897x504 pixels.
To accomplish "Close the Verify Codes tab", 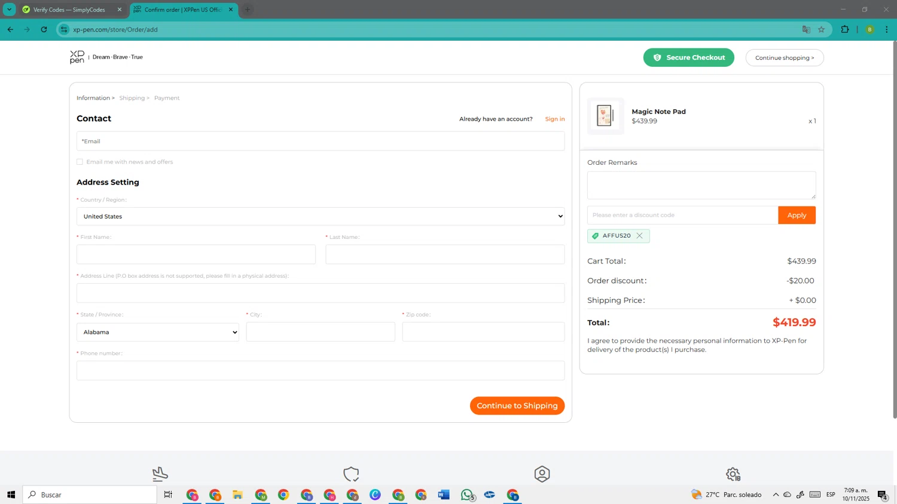I will click(119, 10).
